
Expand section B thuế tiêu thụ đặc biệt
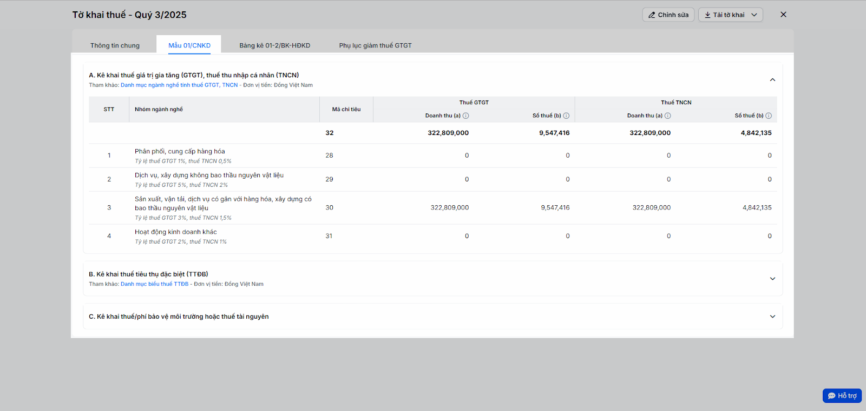click(x=772, y=279)
